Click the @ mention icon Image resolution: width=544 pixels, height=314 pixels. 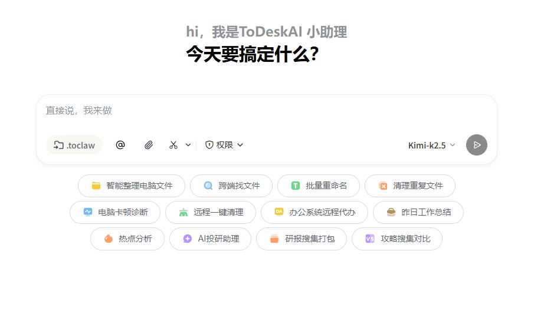tap(120, 145)
